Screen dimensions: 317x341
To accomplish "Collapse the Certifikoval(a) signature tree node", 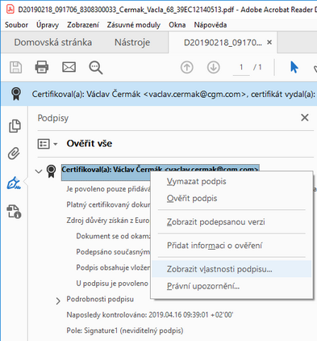I will pos(39,171).
